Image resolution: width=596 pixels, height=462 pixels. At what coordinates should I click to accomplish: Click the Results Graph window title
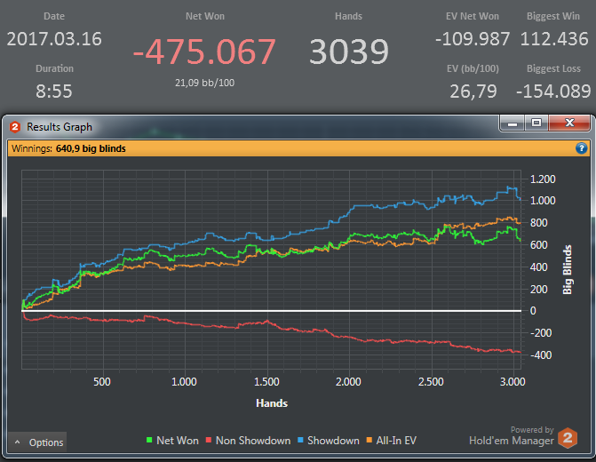(60, 127)
